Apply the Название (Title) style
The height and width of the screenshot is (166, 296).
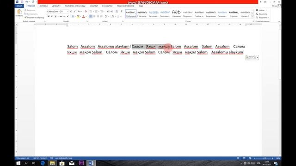(177, 14)
